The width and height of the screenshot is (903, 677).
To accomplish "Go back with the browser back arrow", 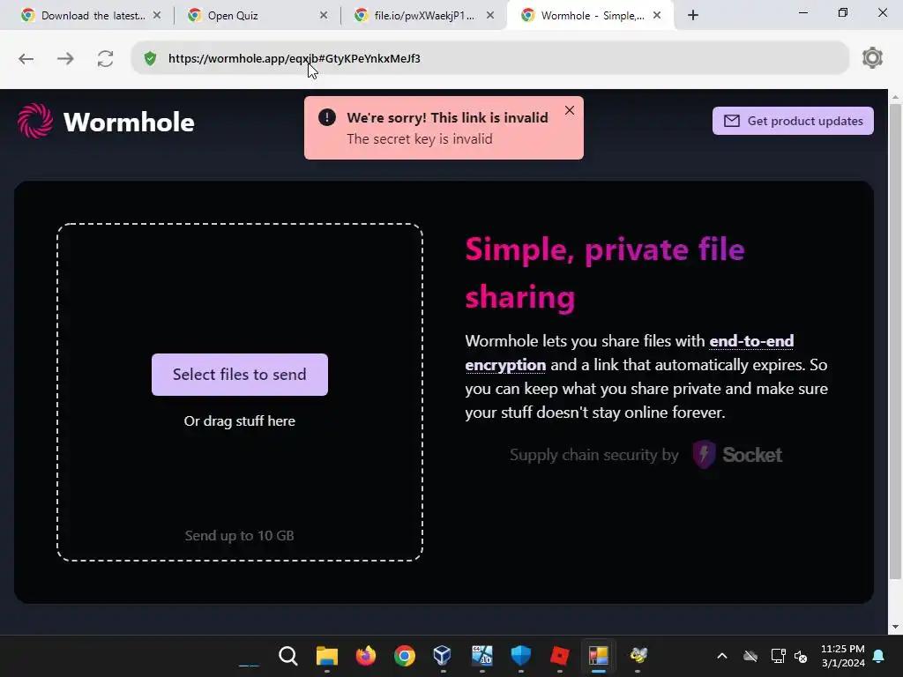I will pyautogui.click(x=26, y=59).
